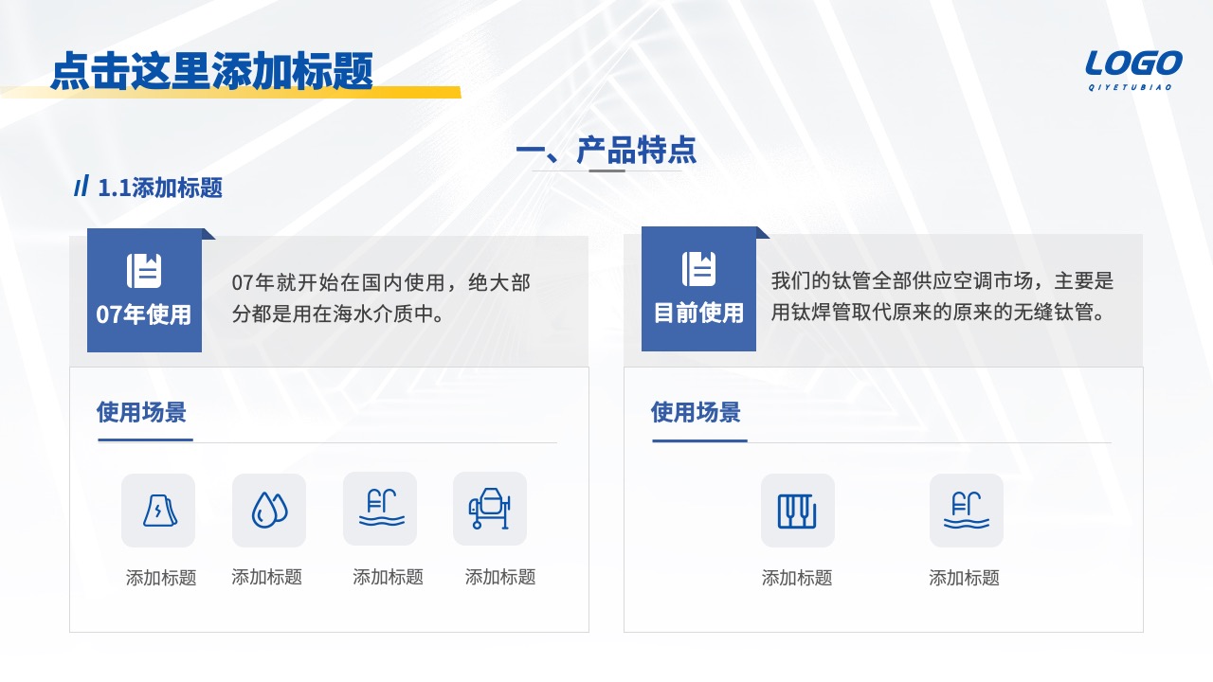This screenshot has height=682, width=1213.
Task: Click the QIYETUBIAO text under LOGO
Action: (x=1130, y=87)
